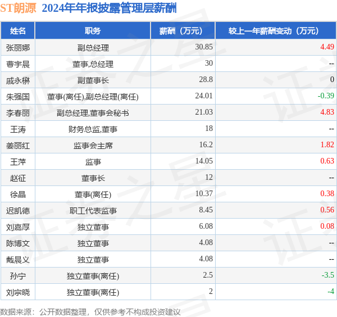Click the salary value '10.37'
The width and height of the screenshot is (337, 317).
pyautogui.click(x=204, y=193)
